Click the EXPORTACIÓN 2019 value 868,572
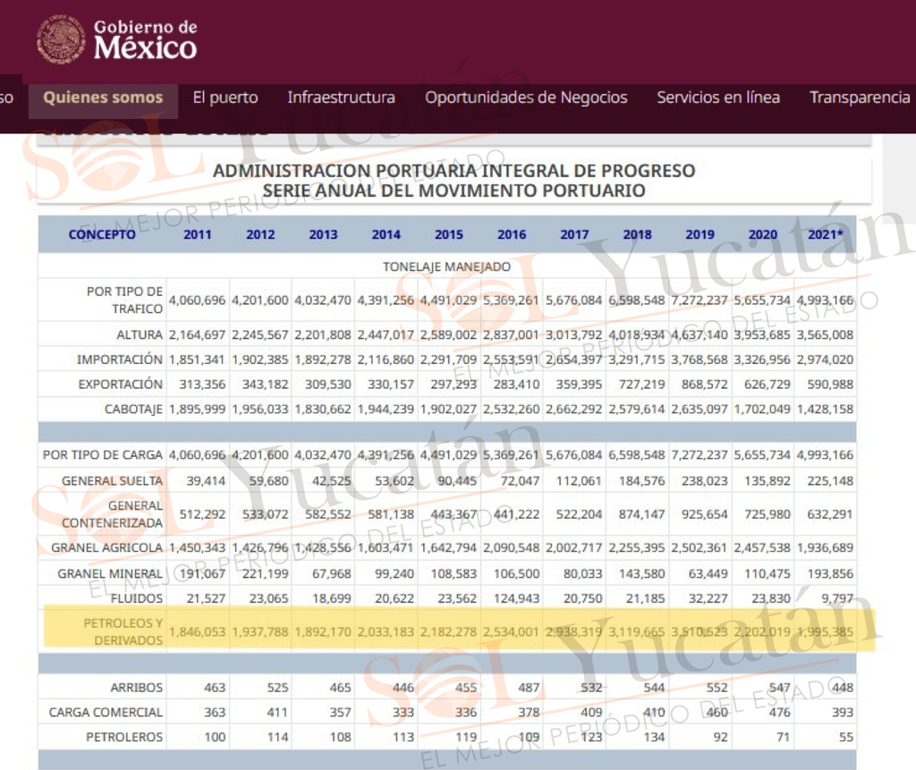 pos(704,385)
